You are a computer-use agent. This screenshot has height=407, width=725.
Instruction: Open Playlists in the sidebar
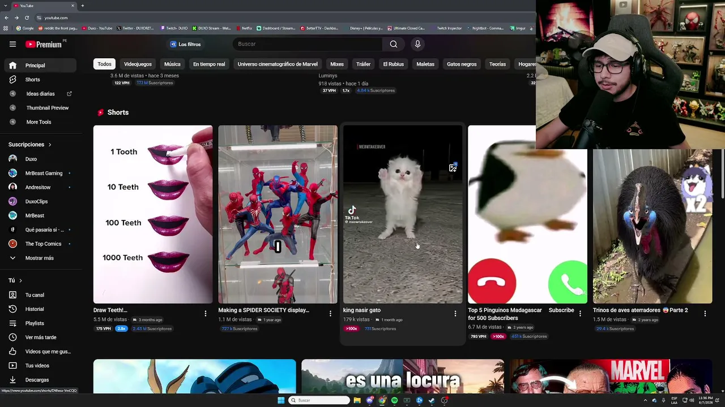click(x=40, y=323)
